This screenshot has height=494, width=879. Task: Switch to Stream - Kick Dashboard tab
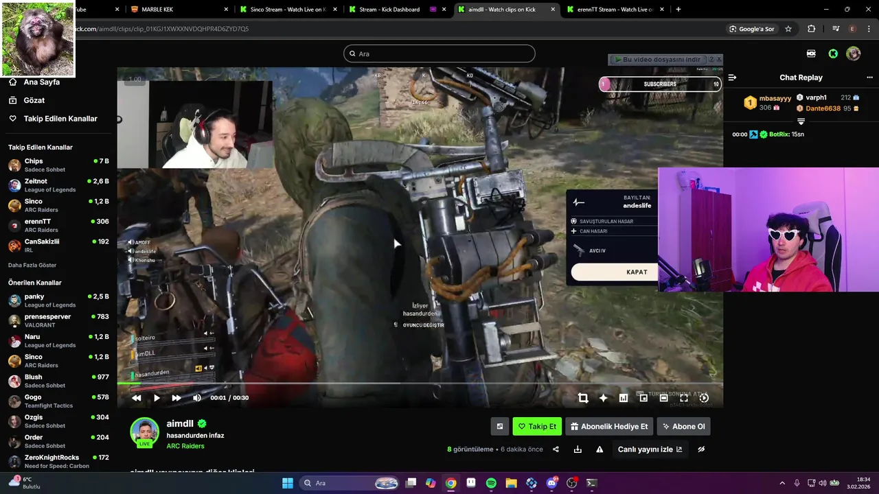pos(396,10)
